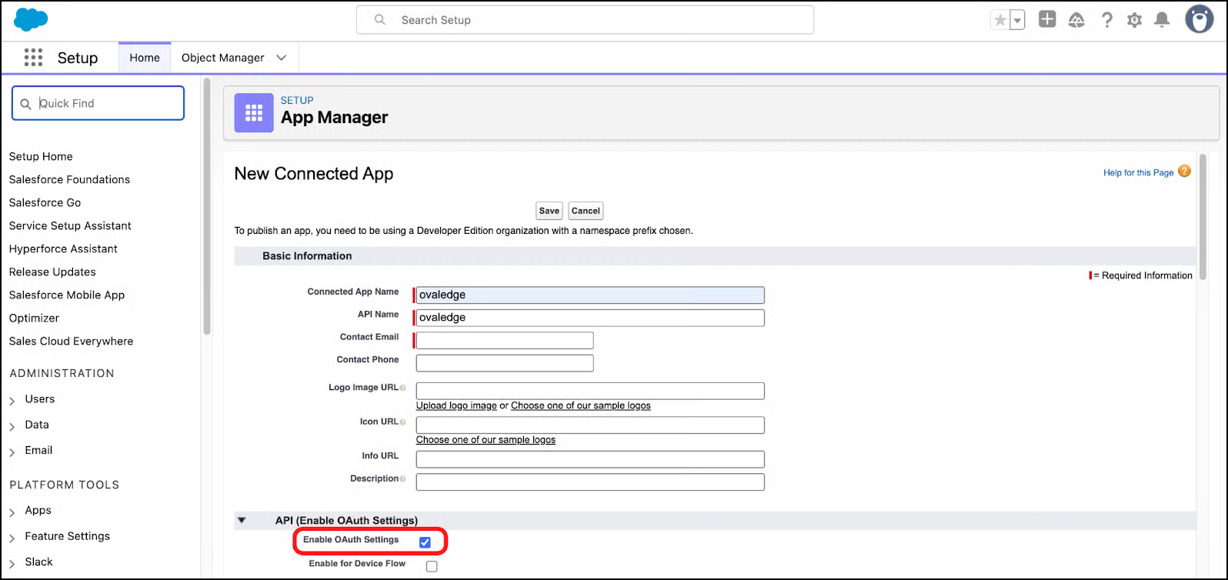Viewport: 1228px width, 580px height.
Task: Open the App Launcher dots icon
Action: tap(33, 58)
